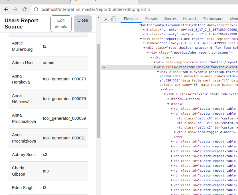Screen dimensions: 238x195
Task: Collapse the reportbuilder-wrapper div node
Action: pyautogui.click(x=144, y=48)
